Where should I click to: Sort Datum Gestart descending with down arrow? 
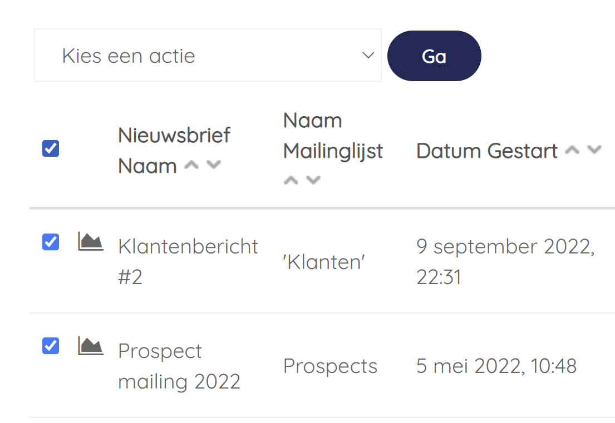click(x=594, y=150)
